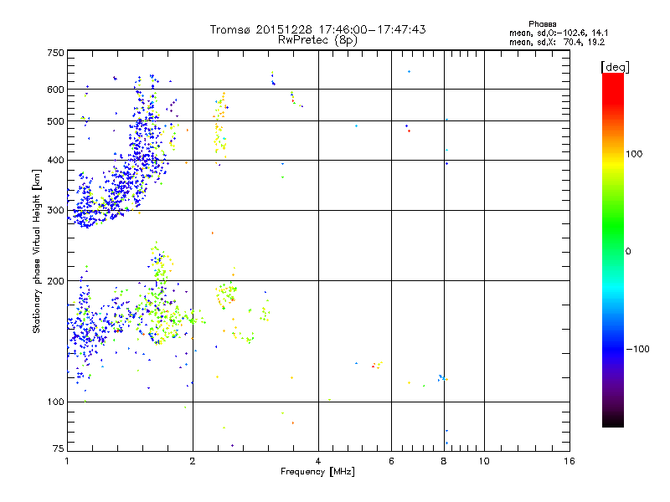Click the '1' x-axis tick label
This screenshot has height=502, width=670.
point(67,461)
